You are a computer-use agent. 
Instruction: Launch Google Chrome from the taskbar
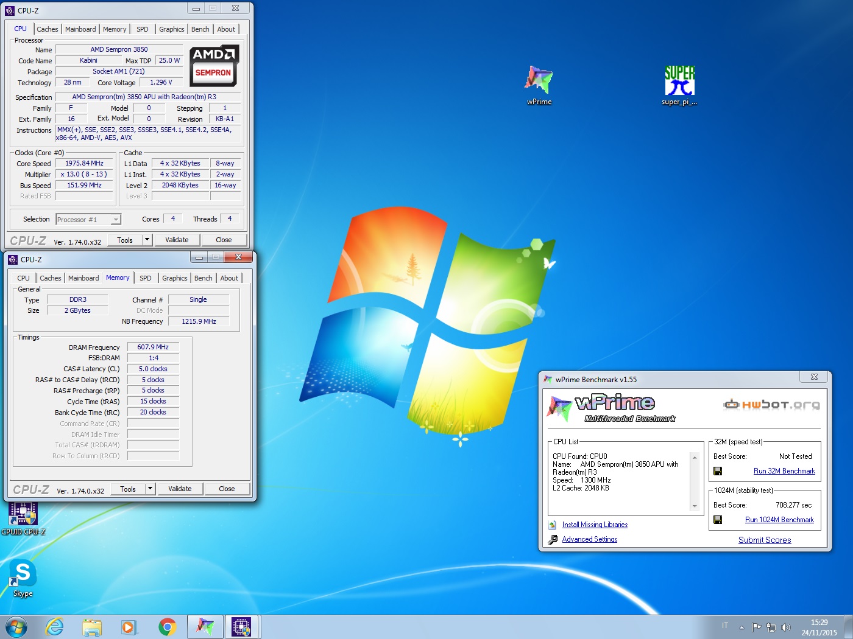point(167,627)
